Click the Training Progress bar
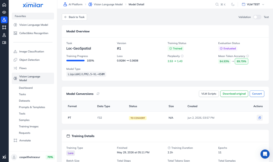Viewport: 273px width, 162px height. (x=75, y=61)
